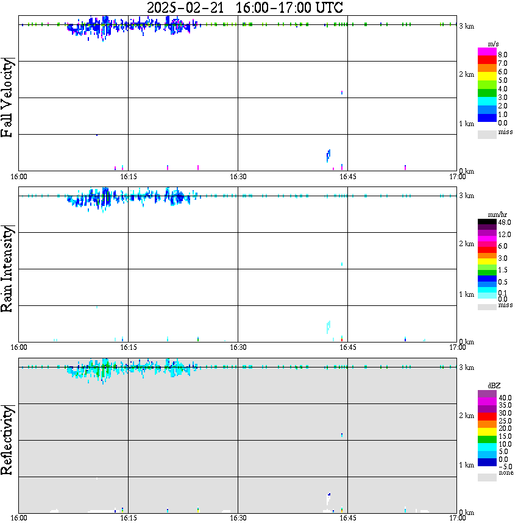The height and width of the screenshot is (529, 518).
Task: Click the 'Rain Intensity' axis label
Action: (x=7, y=269)
